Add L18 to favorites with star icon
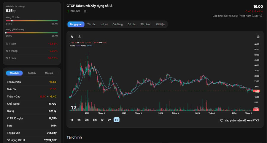The image size is (267, 143). [x=85, y=11]
